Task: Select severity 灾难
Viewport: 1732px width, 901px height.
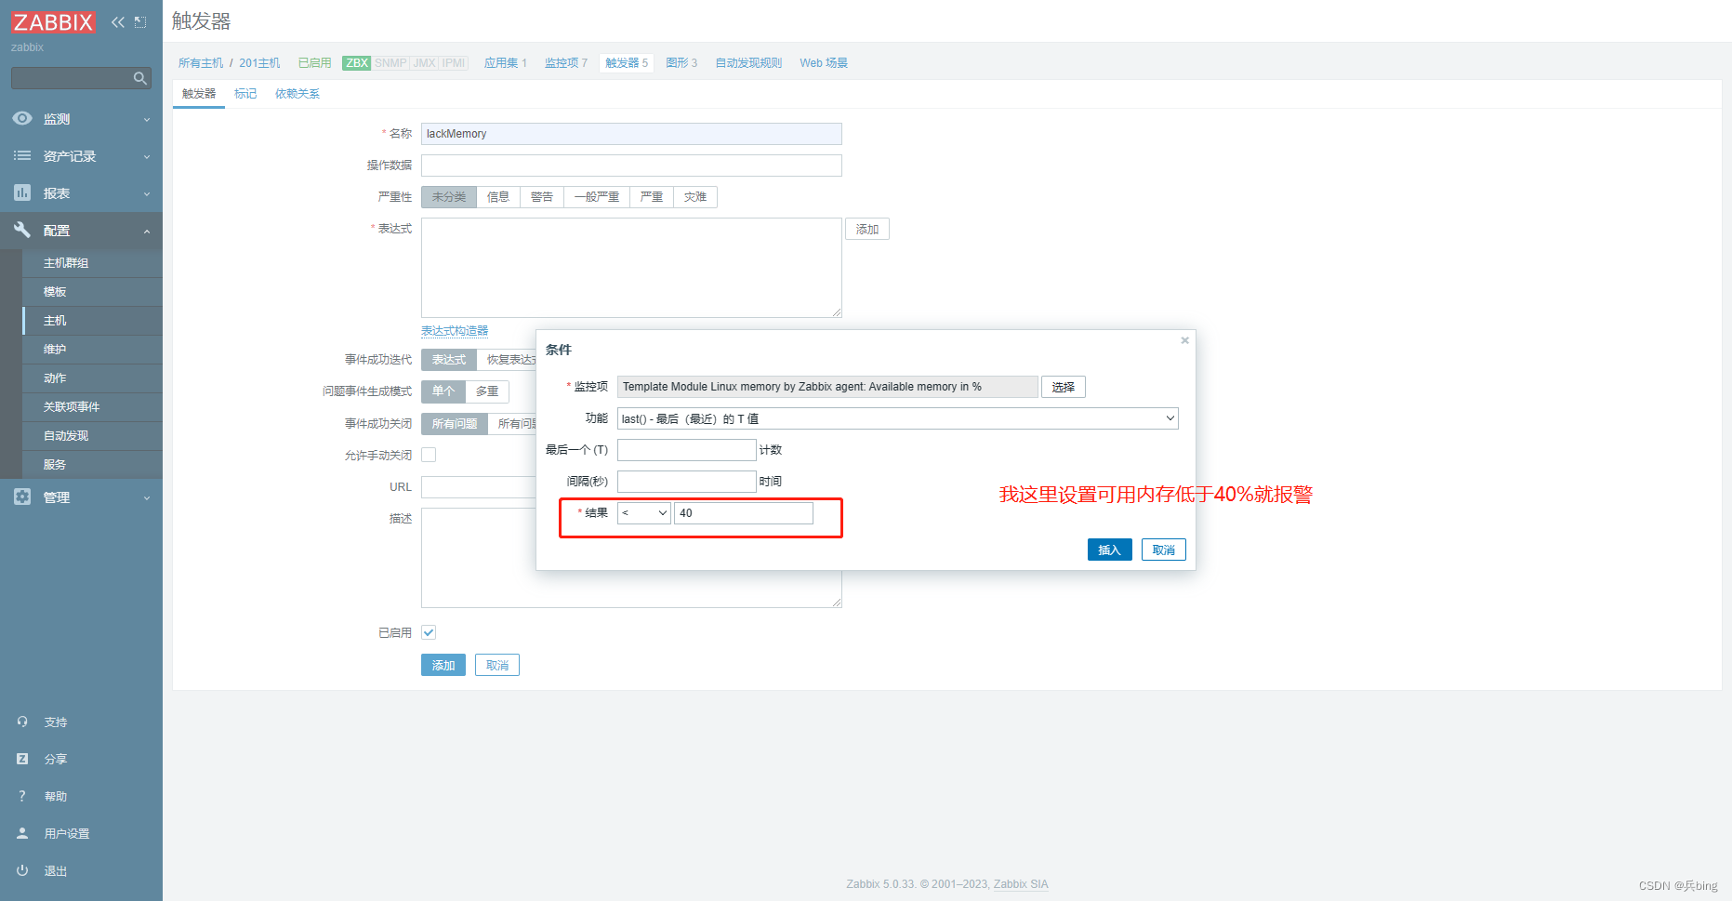Action: point(695,197)
